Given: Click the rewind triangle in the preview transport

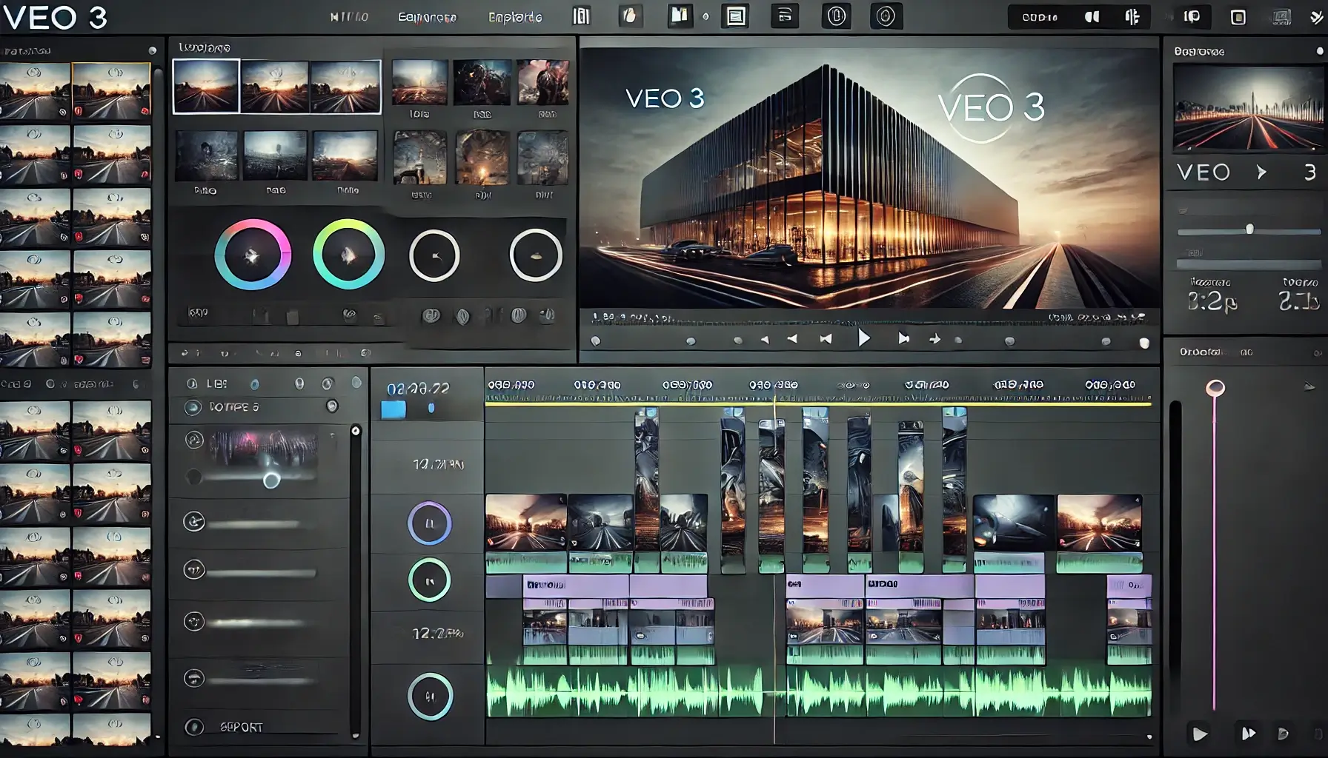Looking at the screenshot, I should click(x=792, y=339).
